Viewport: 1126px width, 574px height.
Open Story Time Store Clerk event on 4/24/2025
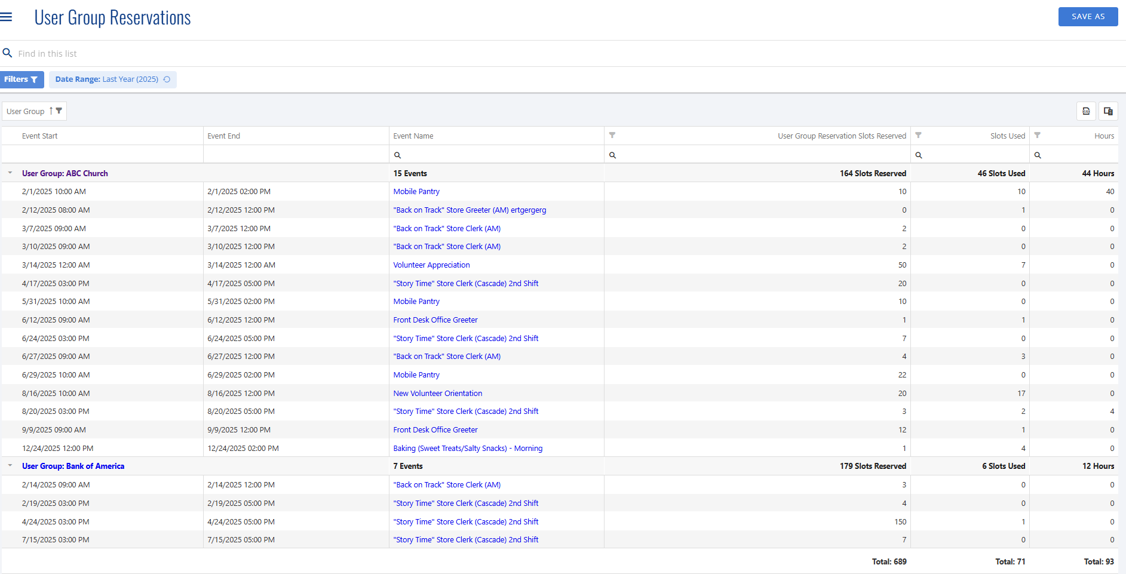[466, 522]
